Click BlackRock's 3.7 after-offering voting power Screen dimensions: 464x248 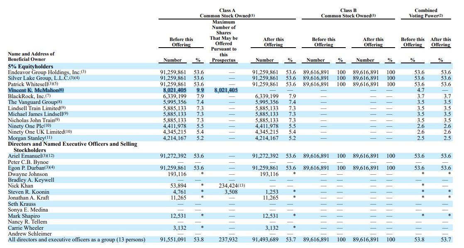point(447,96)
